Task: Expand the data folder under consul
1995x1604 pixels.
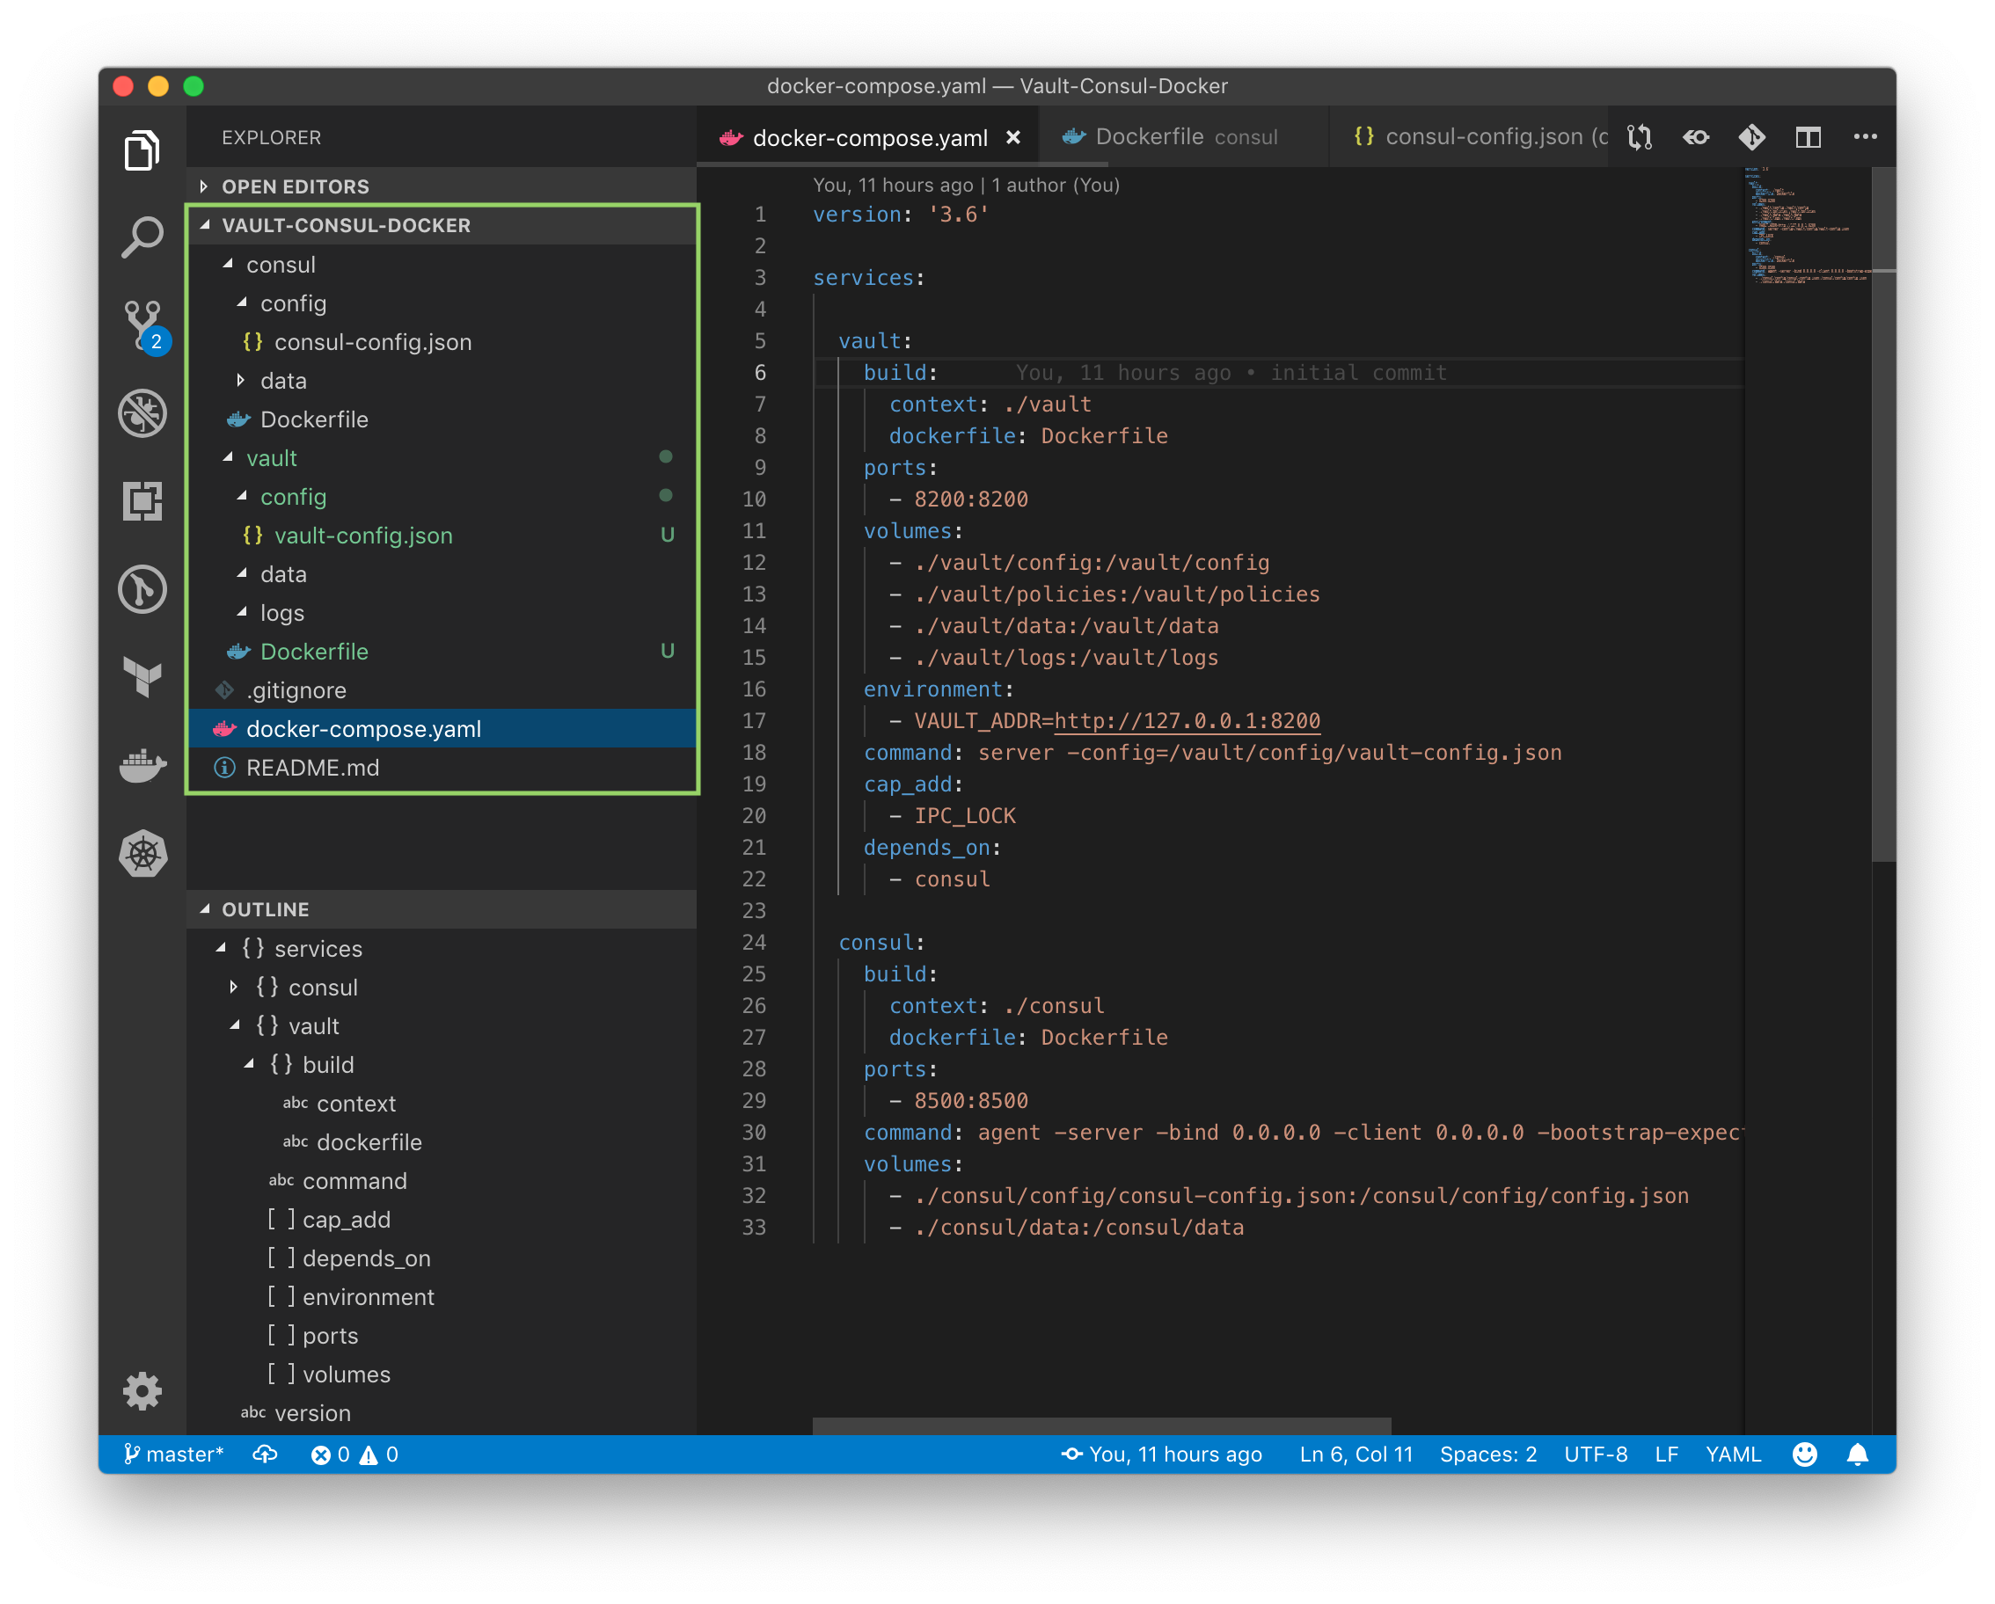Action: click(442, 380)
